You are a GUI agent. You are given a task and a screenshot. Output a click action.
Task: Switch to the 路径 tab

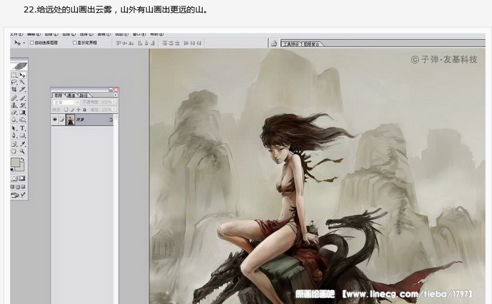83,95
